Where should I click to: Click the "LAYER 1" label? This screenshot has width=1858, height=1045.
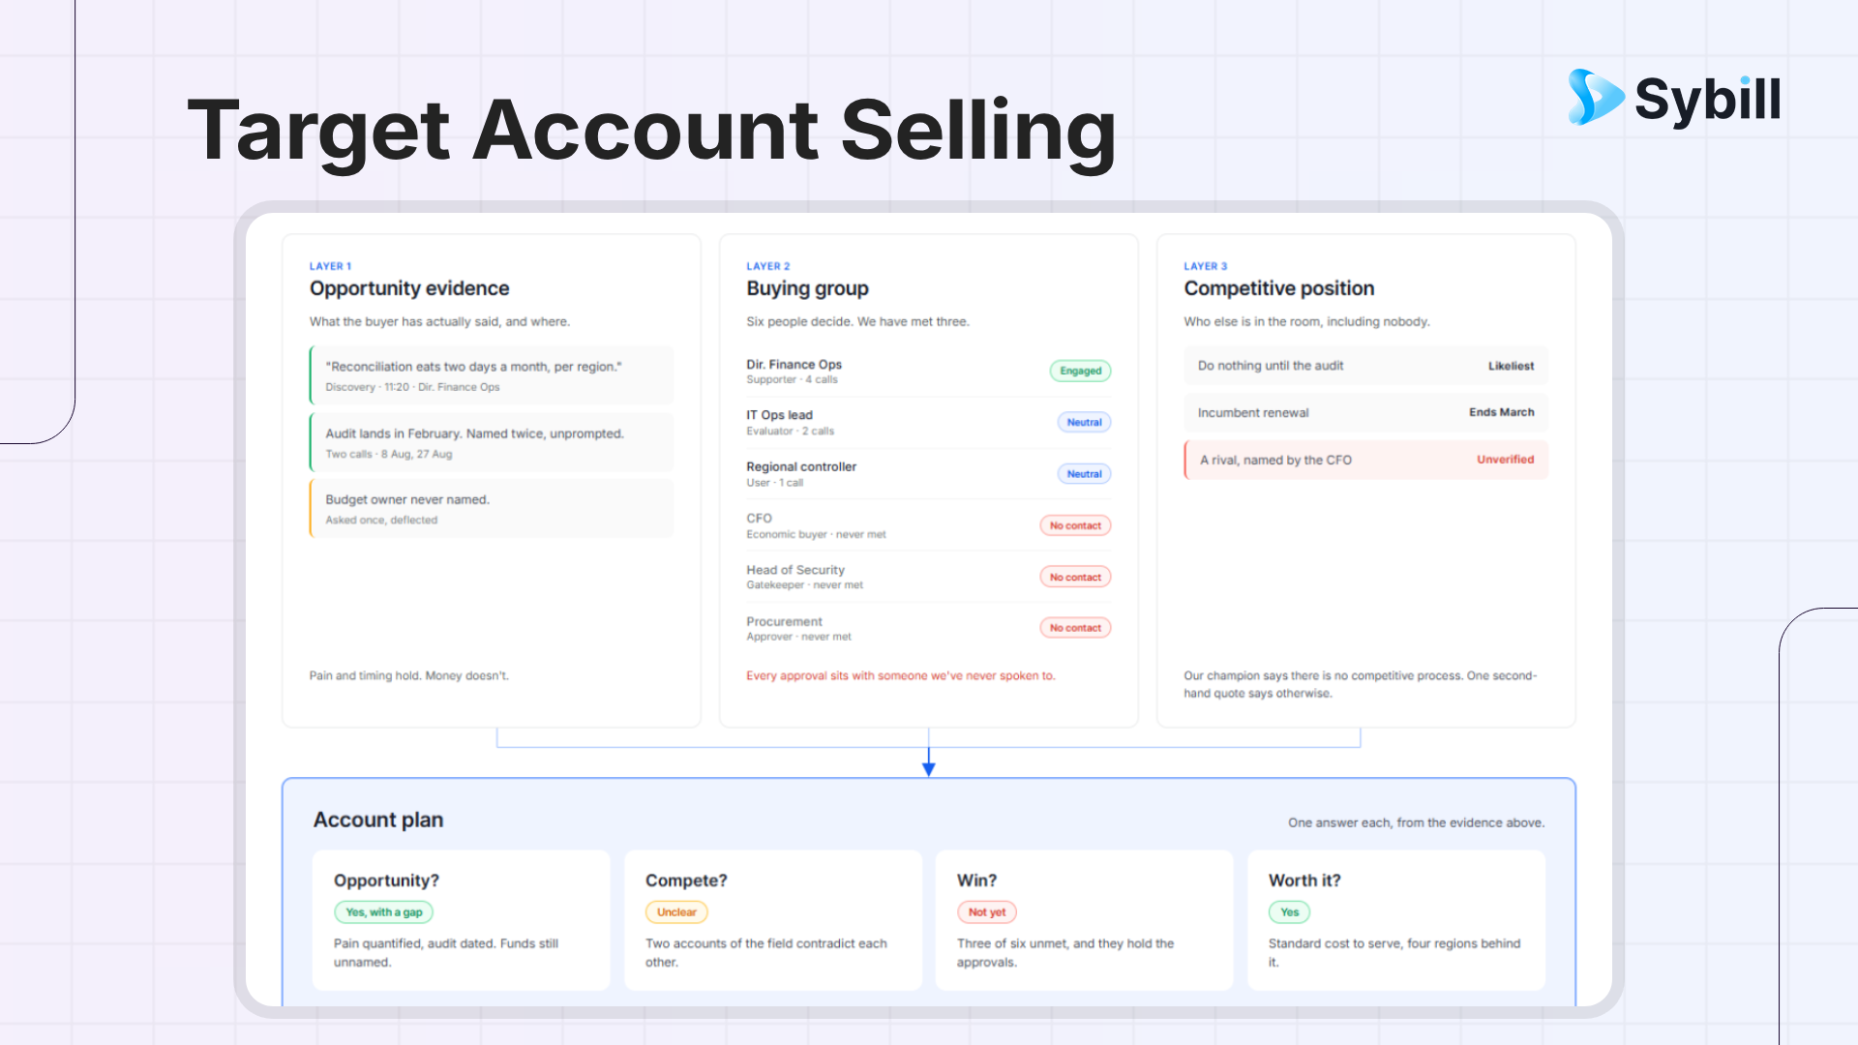pos(330,266)
